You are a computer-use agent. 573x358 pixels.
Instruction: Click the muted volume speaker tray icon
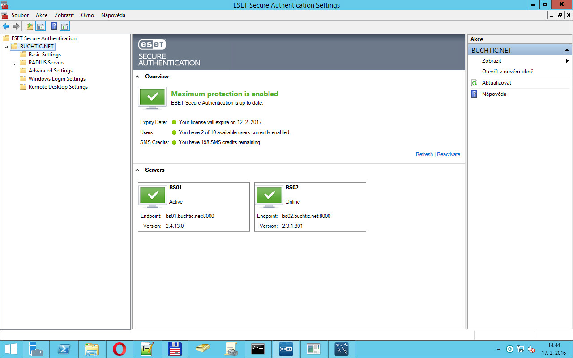click(x=532, y=349)
